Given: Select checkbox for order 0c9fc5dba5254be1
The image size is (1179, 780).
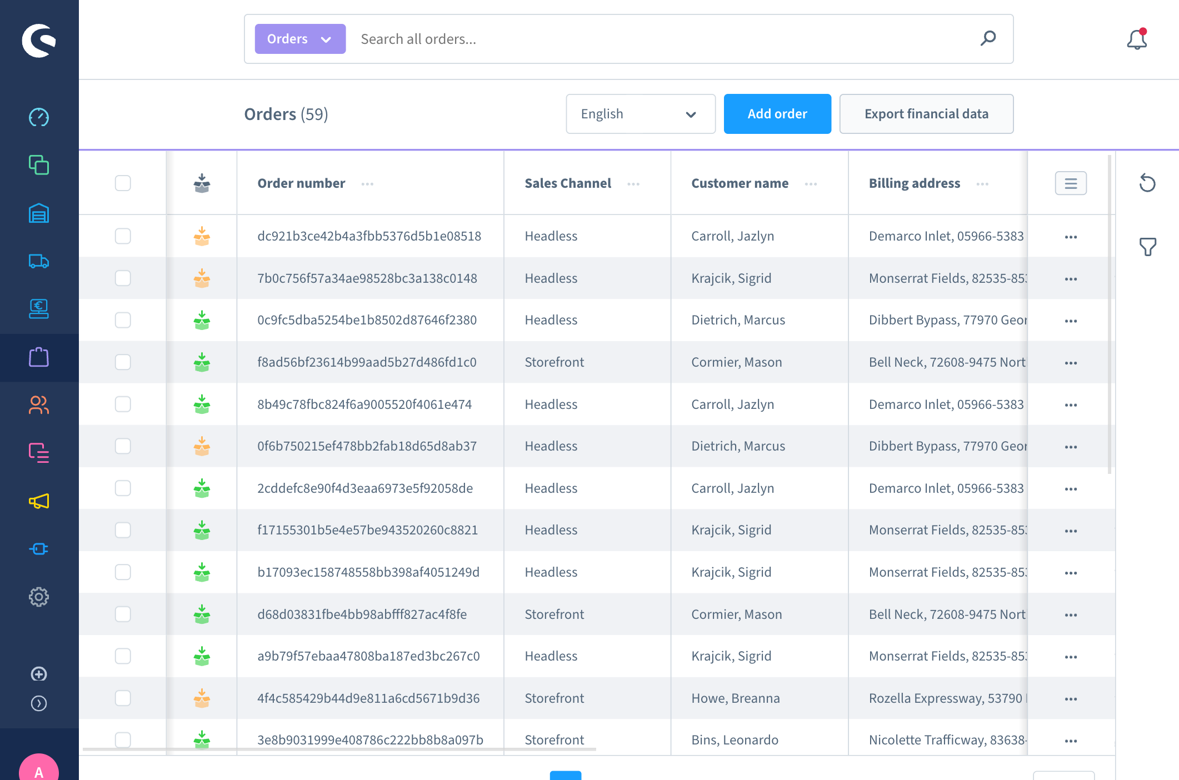Looking at the screenshot, I should tap(123, 320).
